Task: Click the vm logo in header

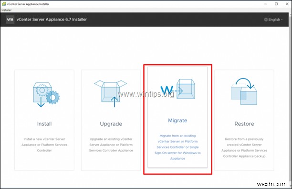Action: (10, 20)
